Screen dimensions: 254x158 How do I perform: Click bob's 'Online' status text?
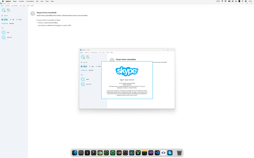(x=88, y=58)
